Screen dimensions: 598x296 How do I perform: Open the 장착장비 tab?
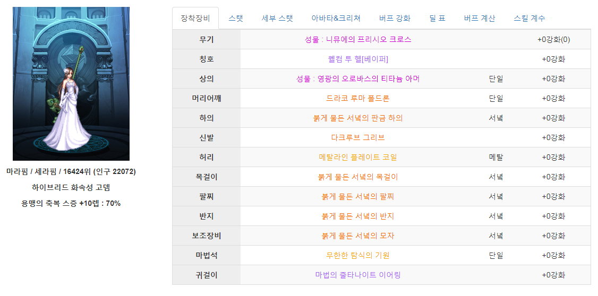(195, 18)
